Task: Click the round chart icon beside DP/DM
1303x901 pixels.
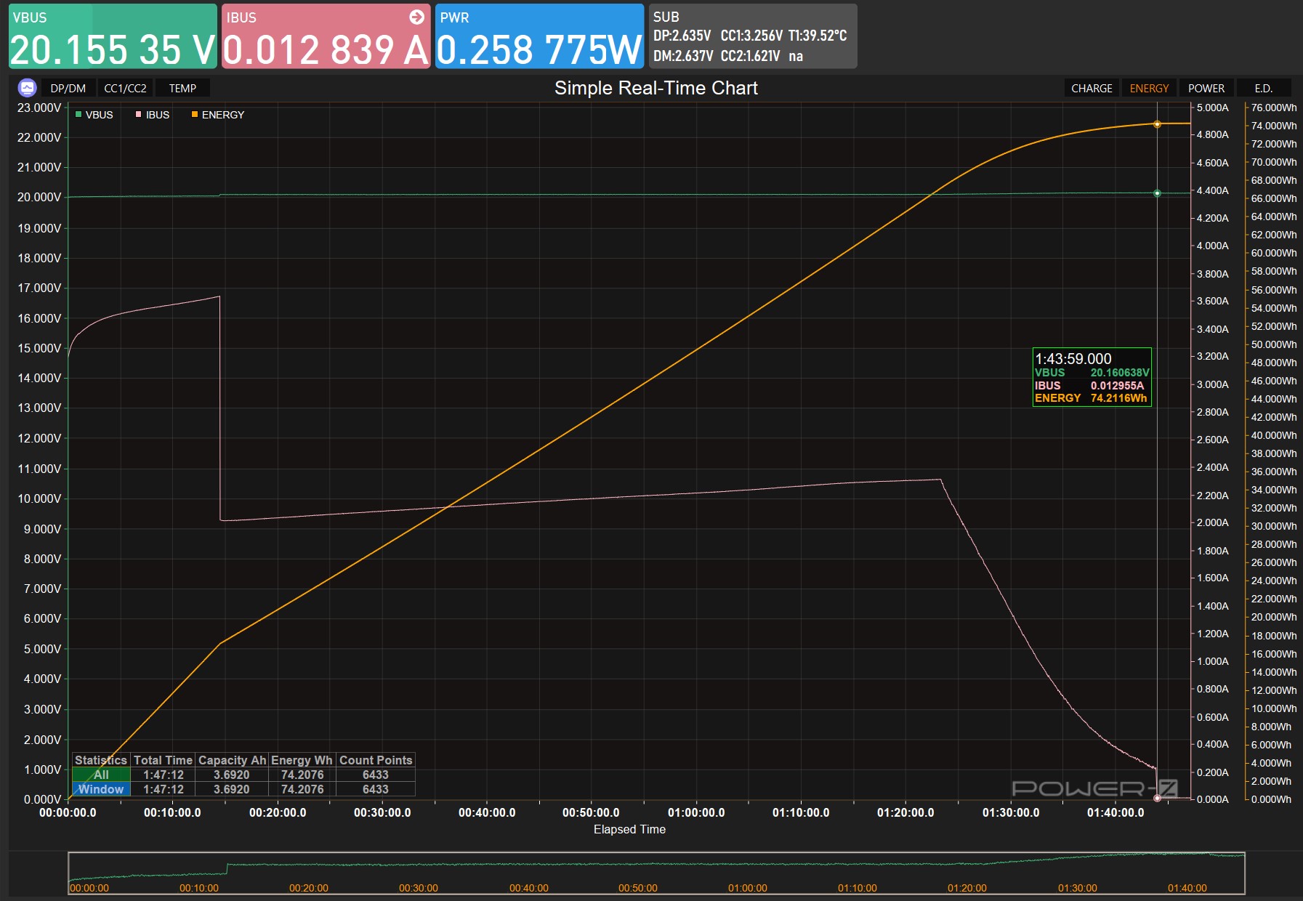Action: pyautogui.click(x=27, y=88)
